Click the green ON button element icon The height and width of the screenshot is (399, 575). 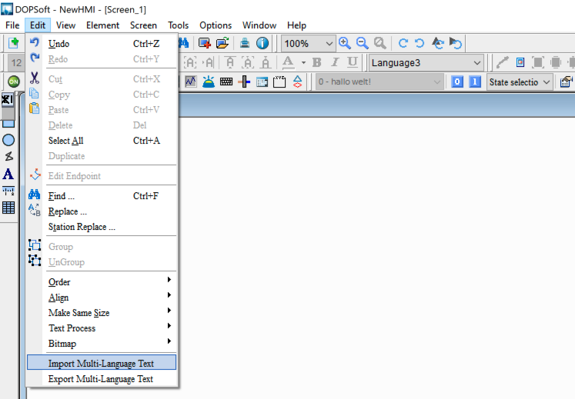pyautogui.click(x=14, y=81)
